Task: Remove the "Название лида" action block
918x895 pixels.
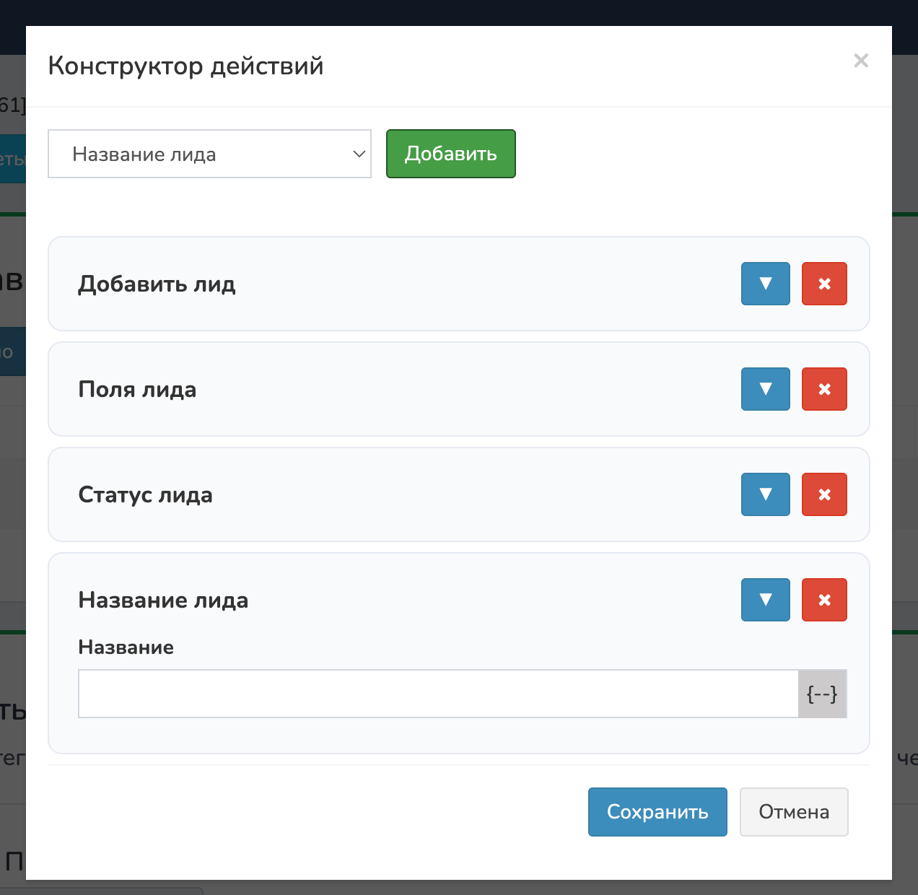Action: pos(824,600)
